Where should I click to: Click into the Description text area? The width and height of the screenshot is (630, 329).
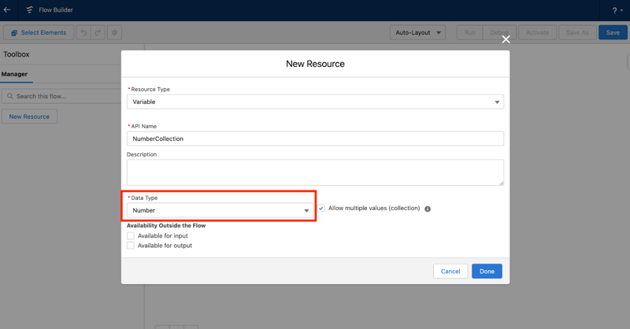[315, 172]
